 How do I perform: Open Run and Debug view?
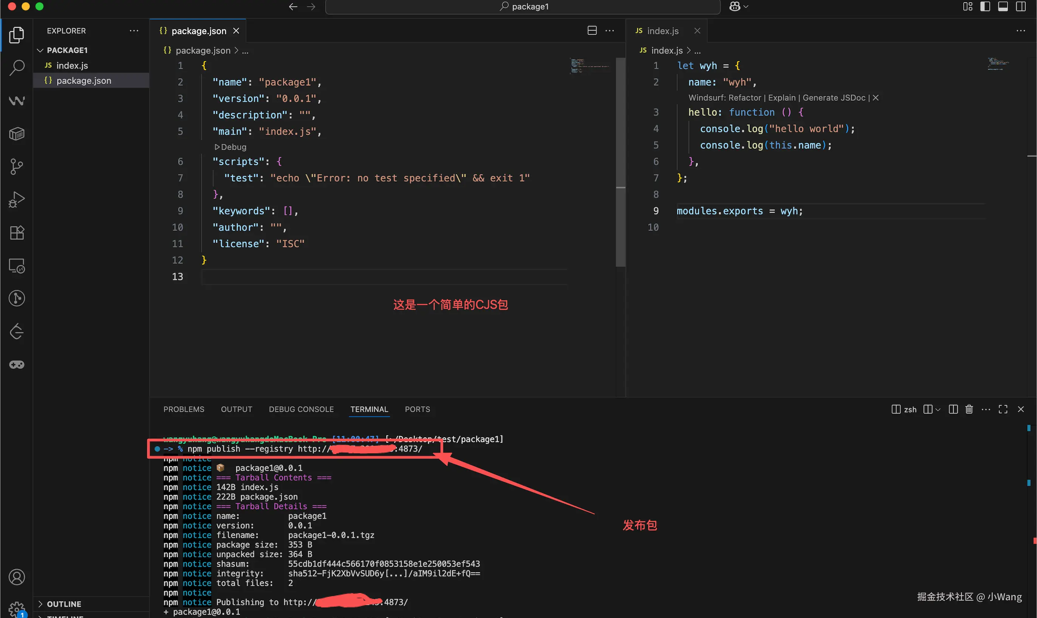click(17, 199)
